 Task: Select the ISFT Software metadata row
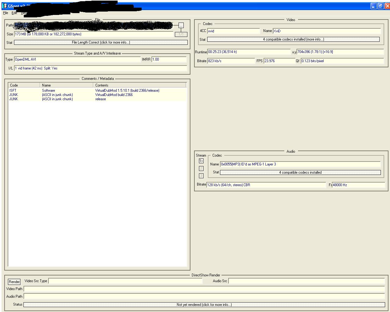click(97, 90)
